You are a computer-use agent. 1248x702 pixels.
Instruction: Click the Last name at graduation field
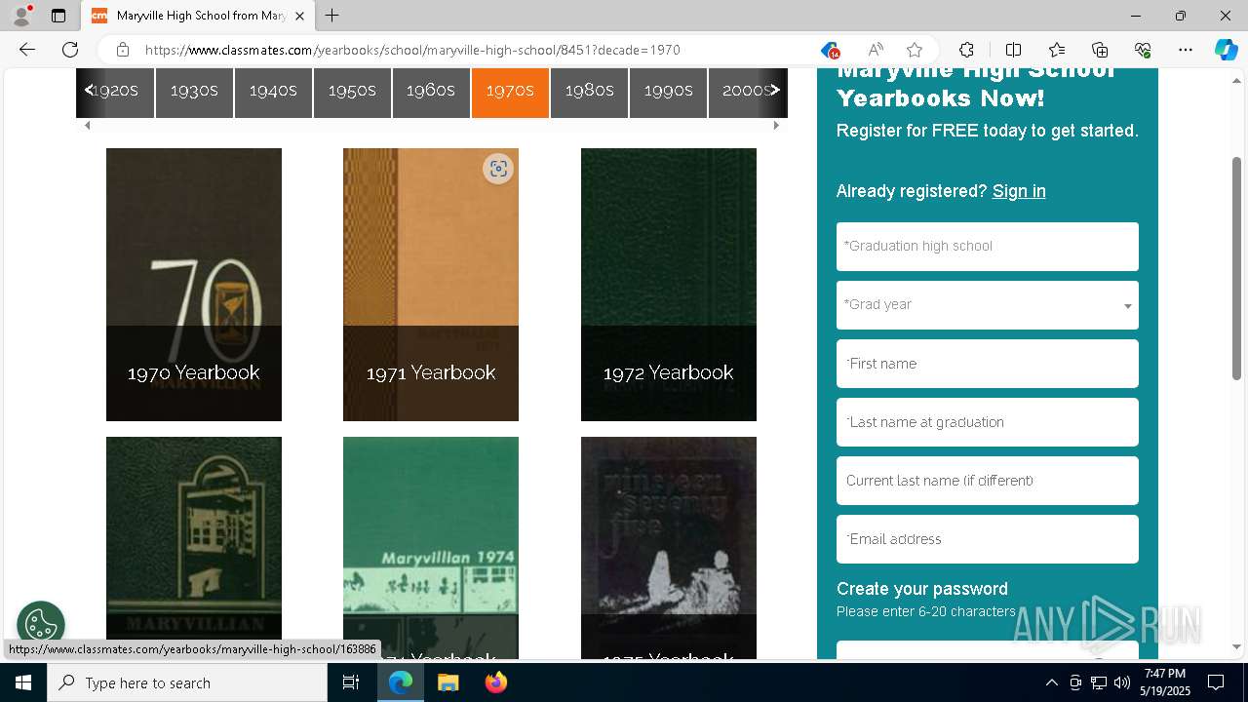click(987, 422)
